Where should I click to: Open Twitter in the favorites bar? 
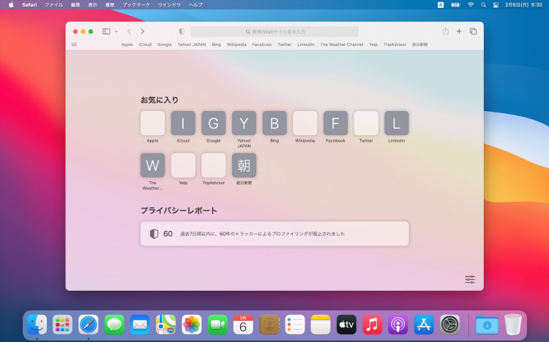pos(284,45)
